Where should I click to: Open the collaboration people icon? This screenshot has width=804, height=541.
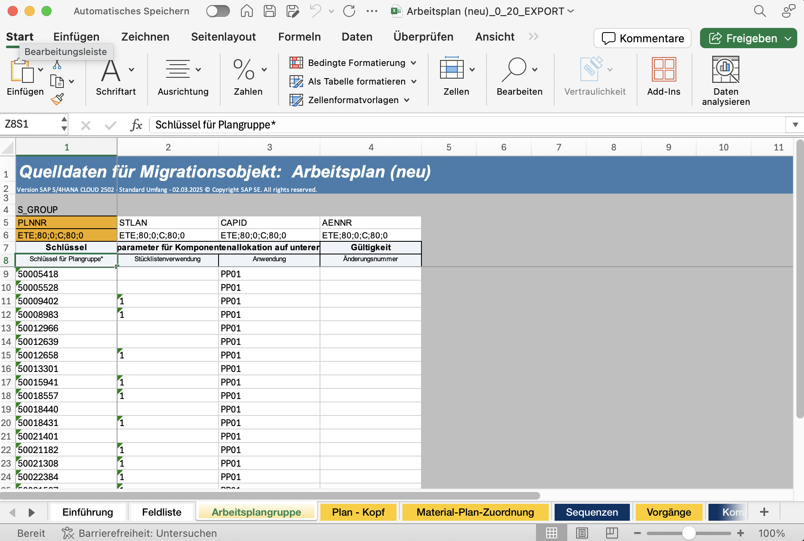(788, 11)
